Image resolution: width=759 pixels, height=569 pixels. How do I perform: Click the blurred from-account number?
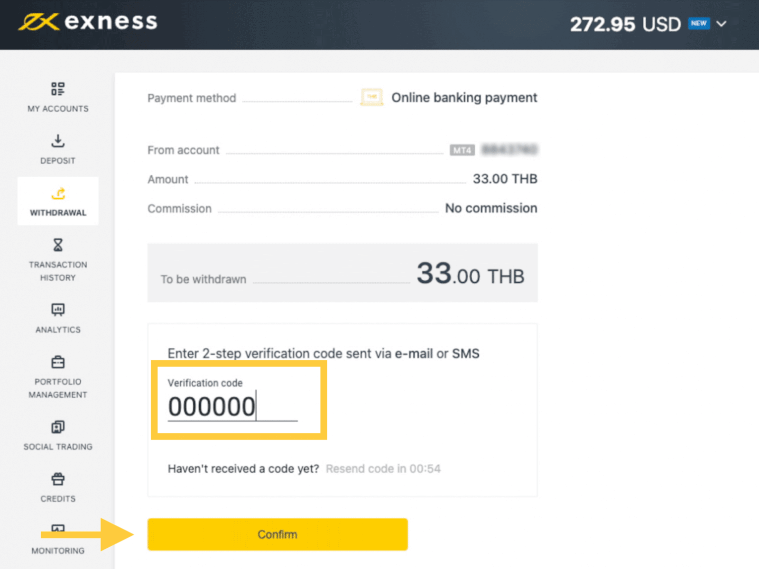[509, 150]
